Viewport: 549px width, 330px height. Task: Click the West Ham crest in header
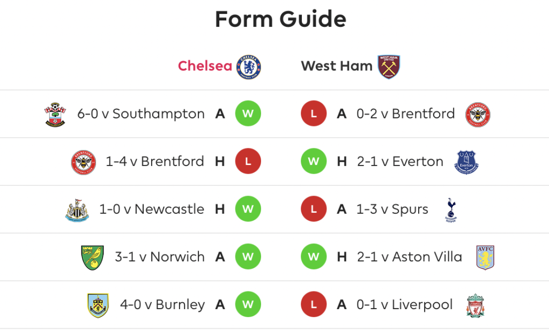[389, 66]
